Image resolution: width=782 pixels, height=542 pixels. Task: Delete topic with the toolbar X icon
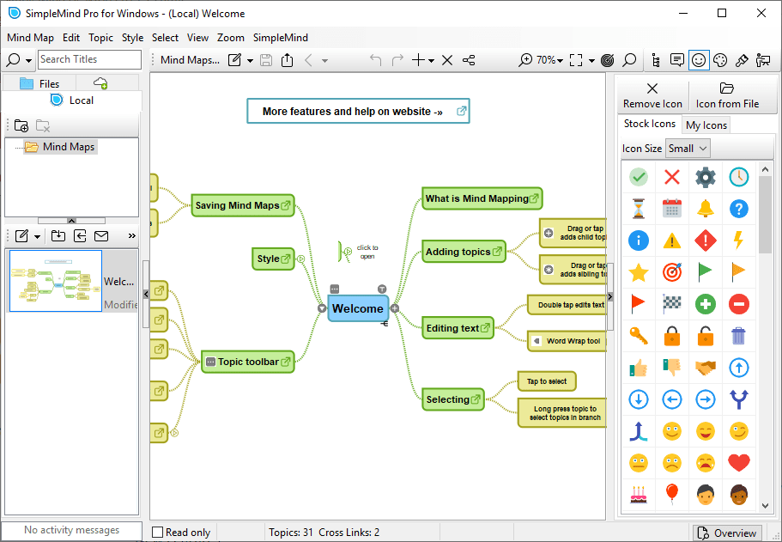(x=447, y=60)
